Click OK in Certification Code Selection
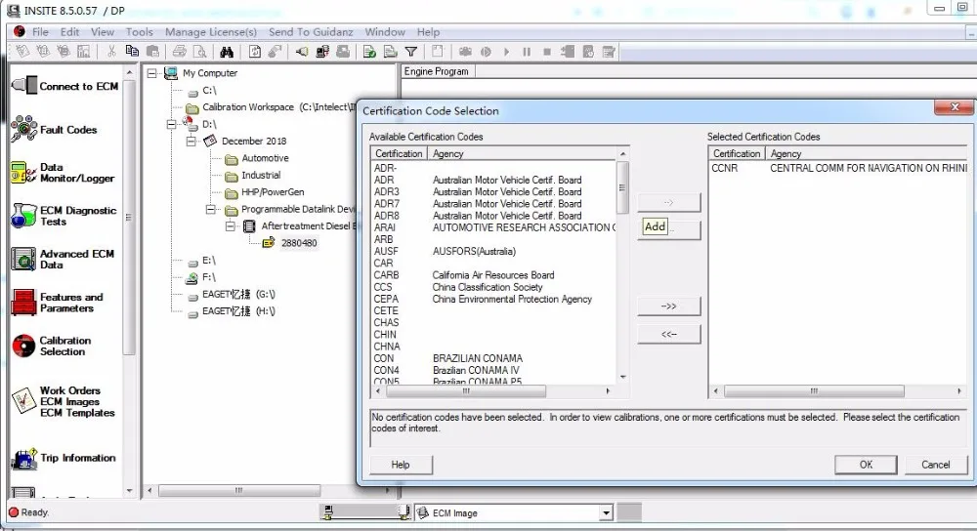 [x=866, y=465]
